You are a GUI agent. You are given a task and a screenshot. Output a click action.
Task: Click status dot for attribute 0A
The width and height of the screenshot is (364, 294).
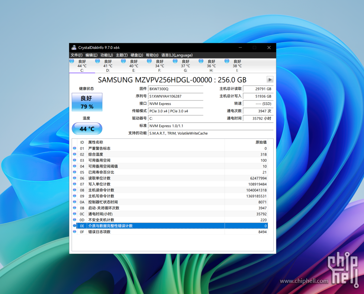[x=74, y=202]
